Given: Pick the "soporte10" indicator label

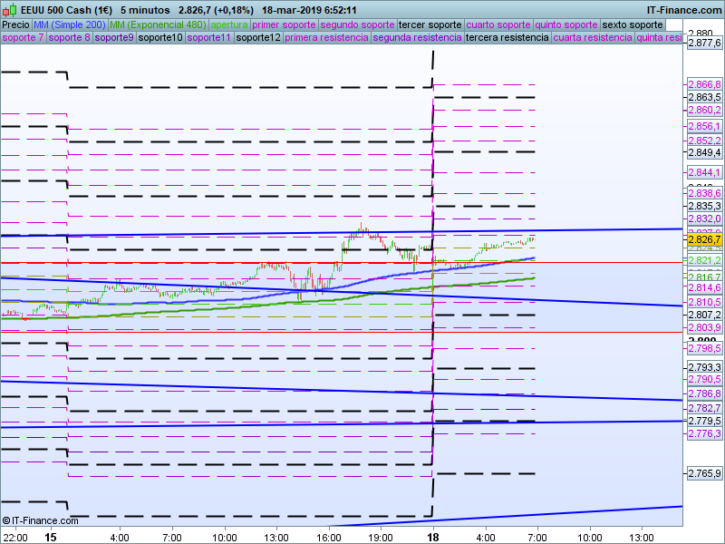Looking at the screenshot, I should pyautogui.click(x=160, y=37).
